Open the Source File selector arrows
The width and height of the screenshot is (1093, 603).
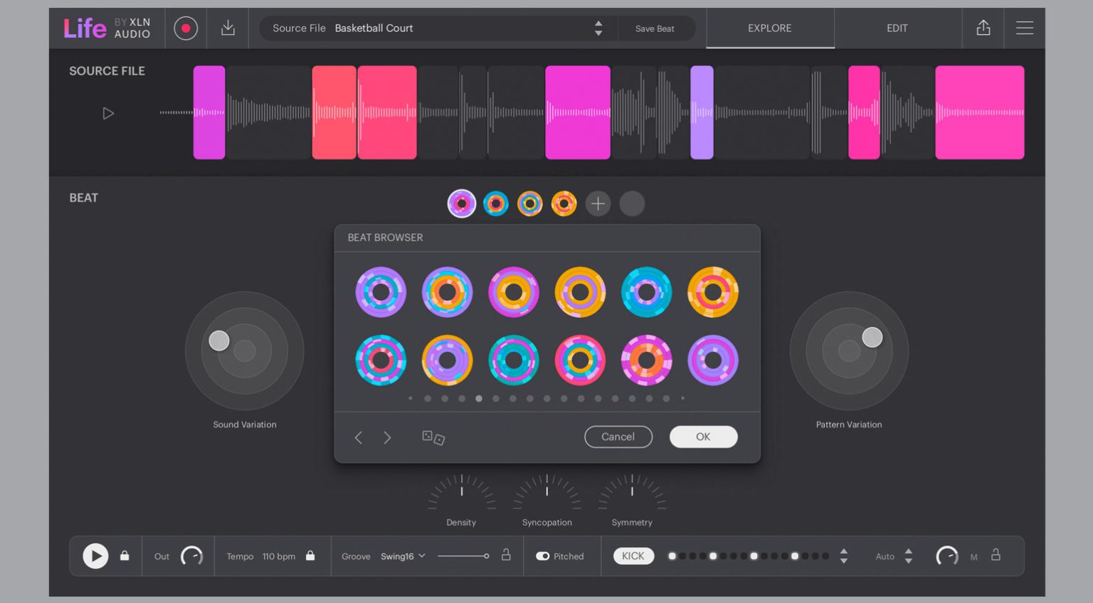pos(598,28)
